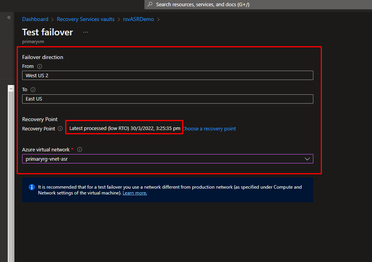Click the up arrow on the left panel scrollbar
372x262 pixels.
tap(11, 89)
